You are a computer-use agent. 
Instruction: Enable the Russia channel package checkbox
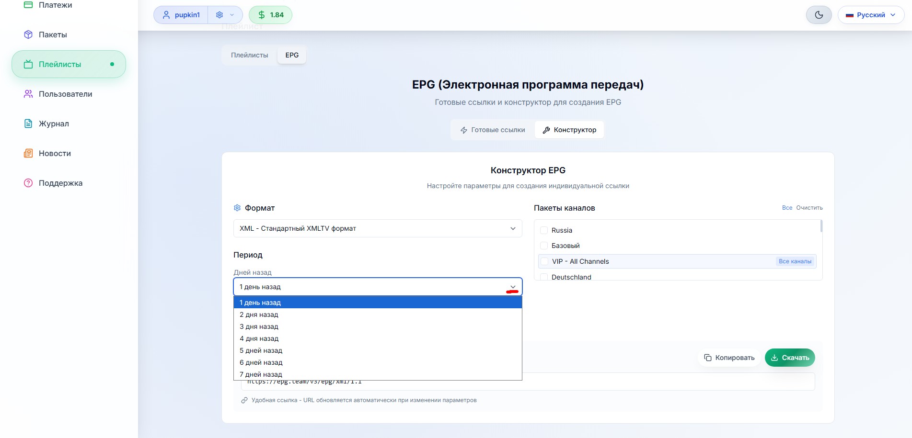pyautogui.click(x=544, y=230)
